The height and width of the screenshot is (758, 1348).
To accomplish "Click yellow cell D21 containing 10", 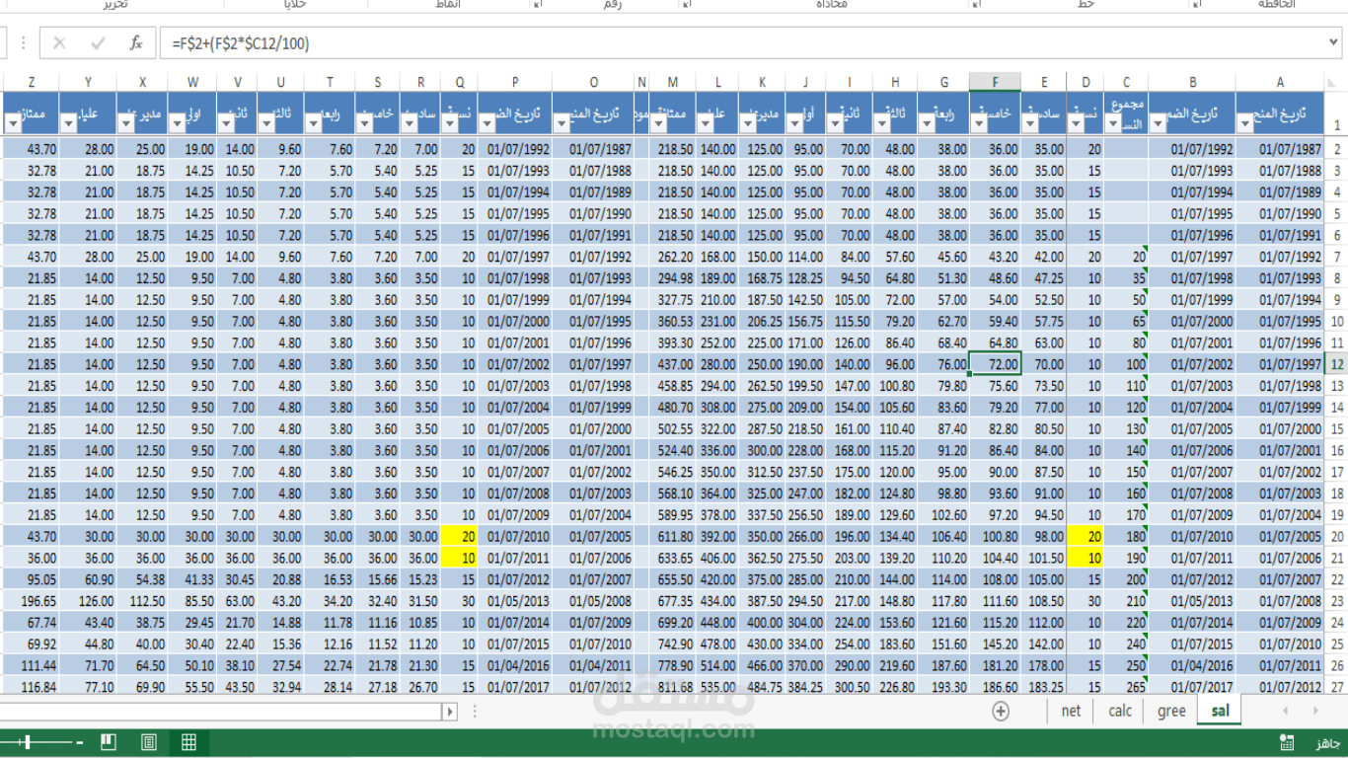I will point(1086,558).
